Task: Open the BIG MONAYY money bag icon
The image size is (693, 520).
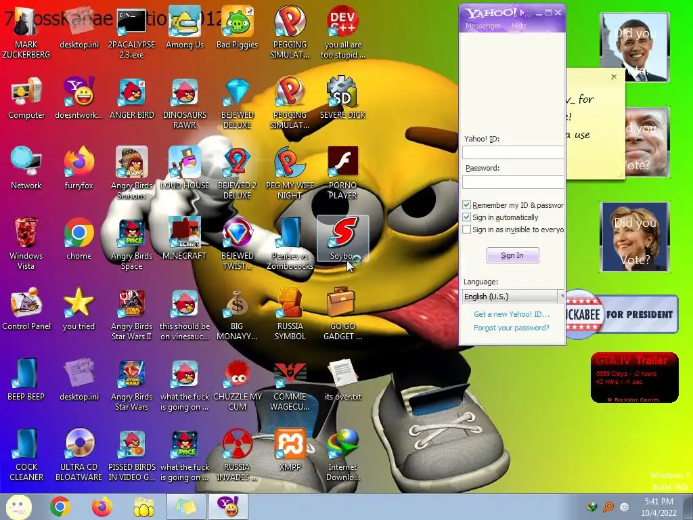Action: (x=237, y=313)
